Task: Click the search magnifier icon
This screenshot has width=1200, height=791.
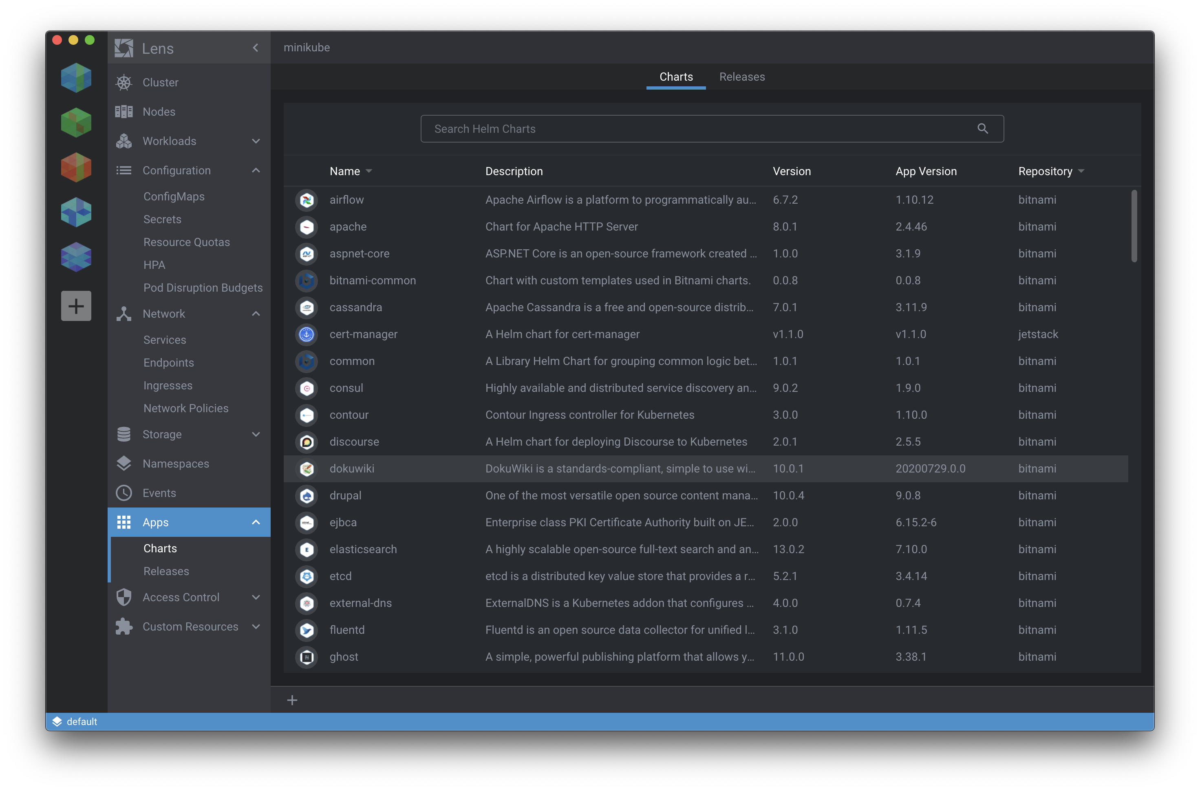Action: [982, 129]
